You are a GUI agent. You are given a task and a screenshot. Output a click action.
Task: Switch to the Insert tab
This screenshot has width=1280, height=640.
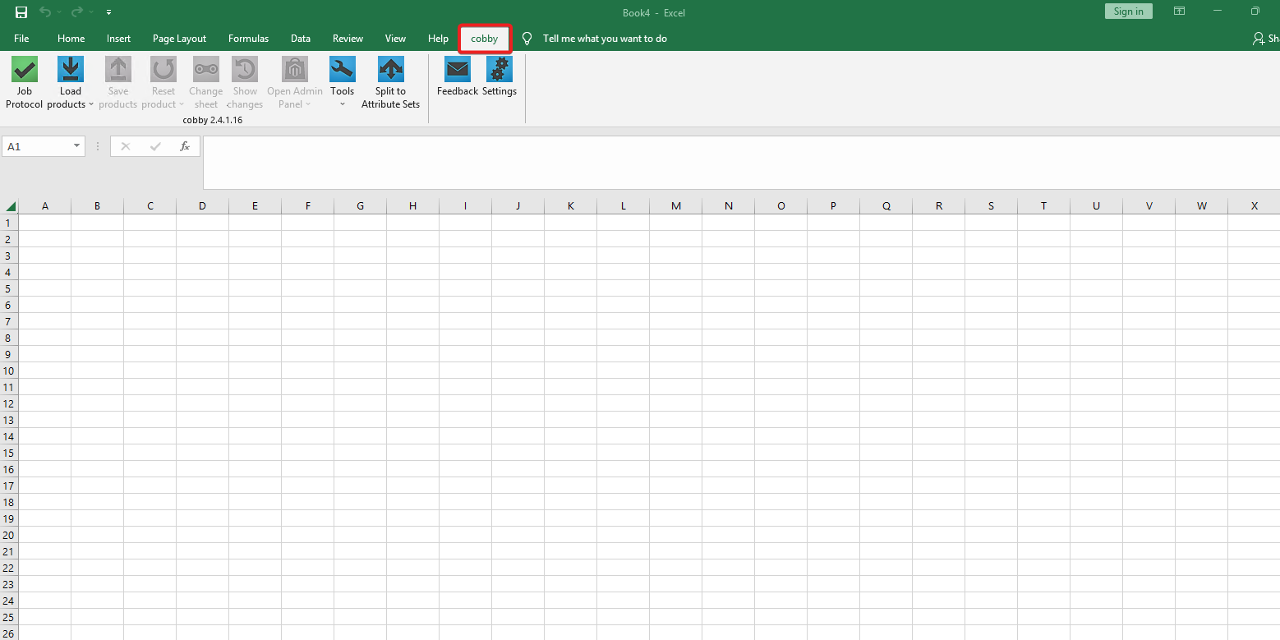118,39
